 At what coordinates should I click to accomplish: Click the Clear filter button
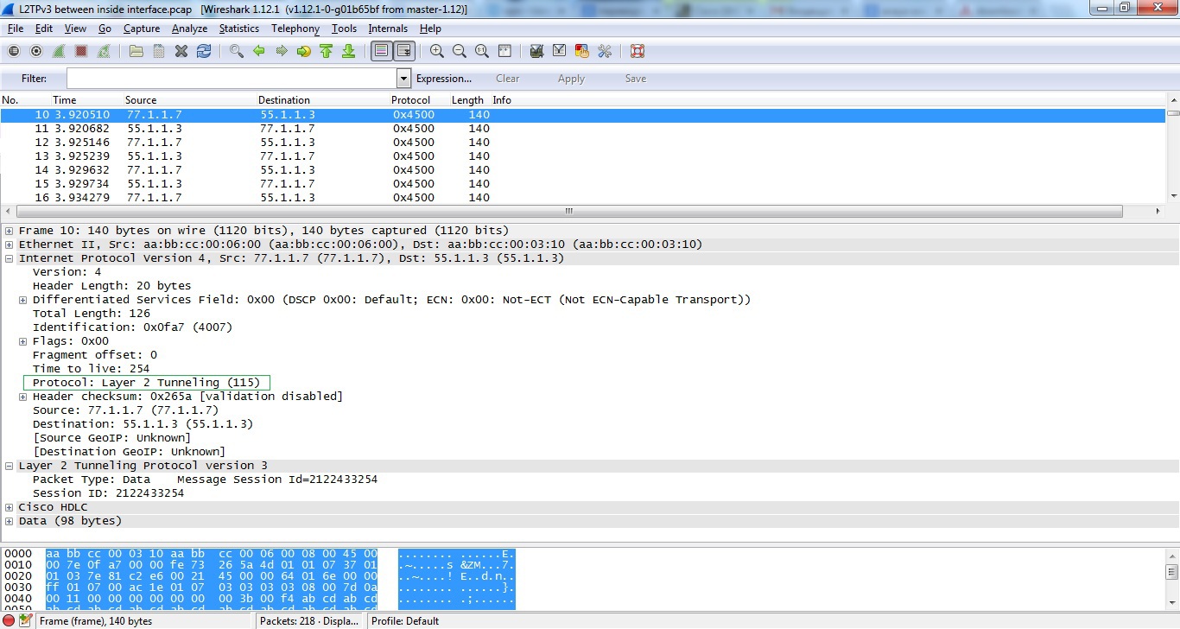pyautogui.click(x=508, y=79)
